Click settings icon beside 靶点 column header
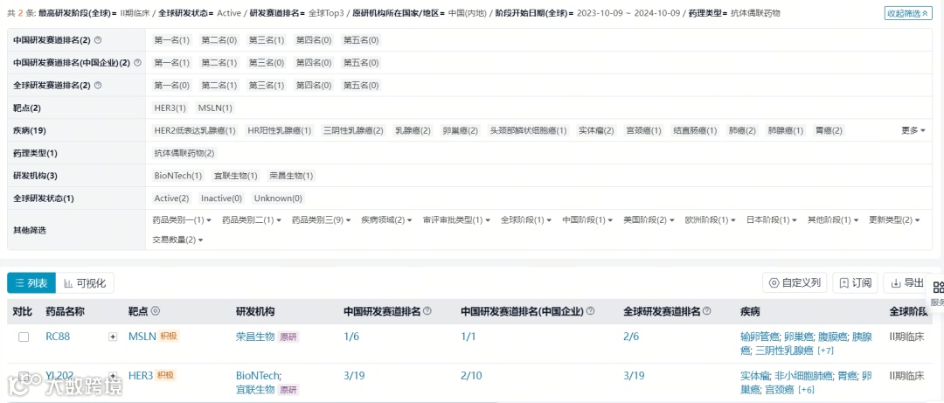Image resolution: width=944 pixels, height=403 pixels. pos(155,311)
